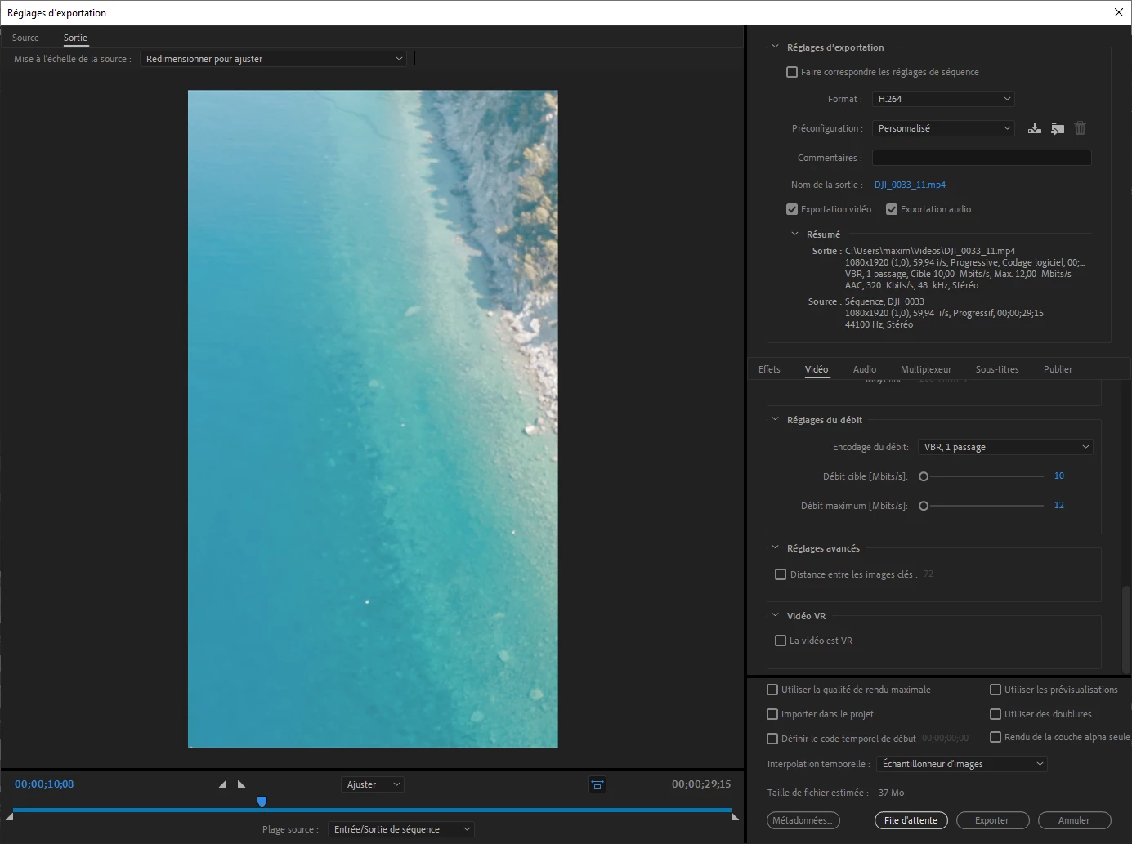Click the Débit maximum slider handle

coord(924,506)
